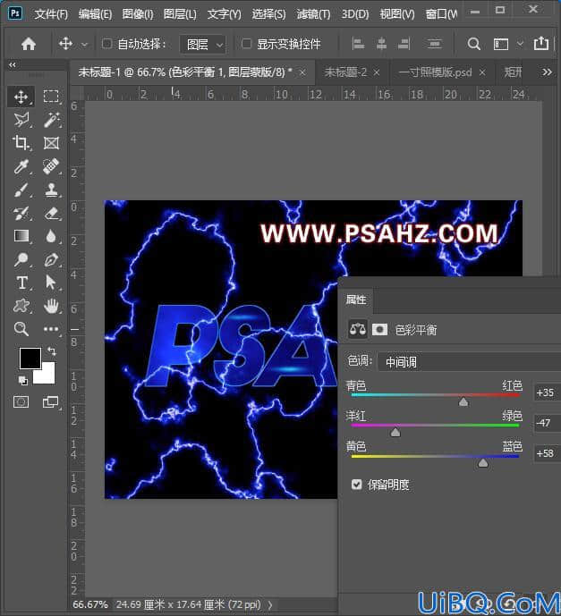Select the Hand tool
The height and width of the screenshot is (616, 561).
[x=52, y=306]
